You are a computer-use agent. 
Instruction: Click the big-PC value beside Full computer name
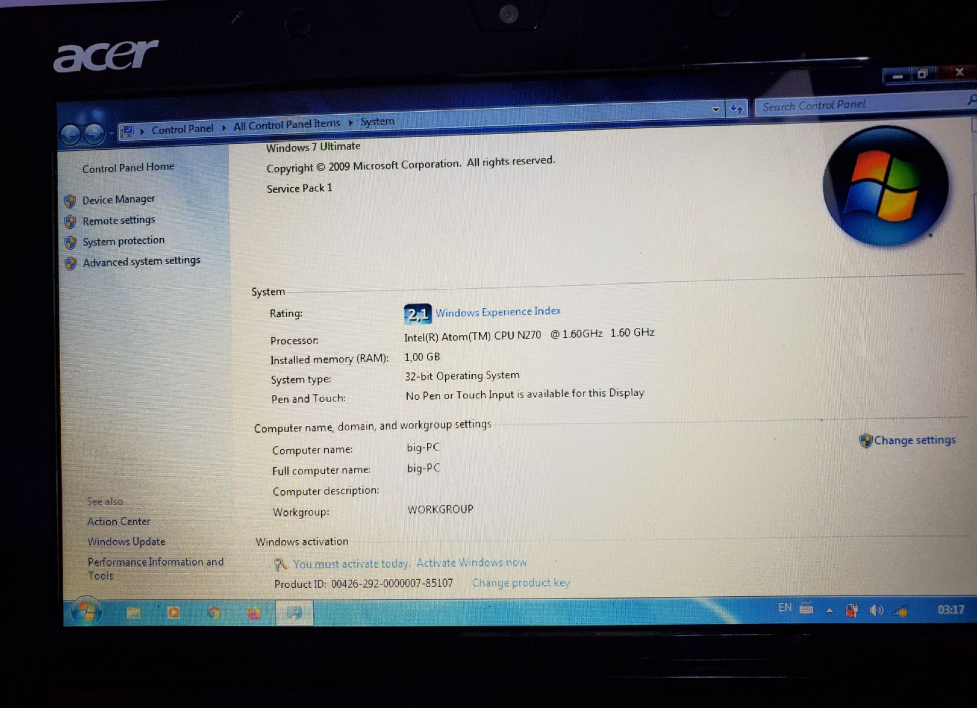click(423, 468)
